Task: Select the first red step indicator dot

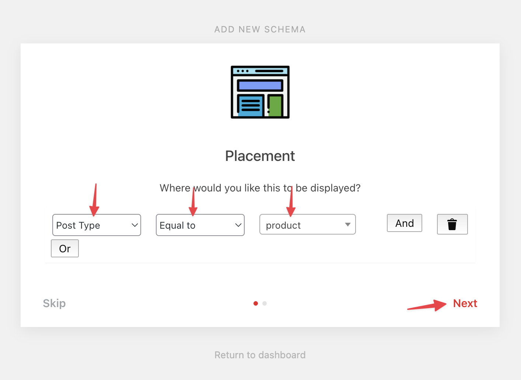Action: point(256,303)
